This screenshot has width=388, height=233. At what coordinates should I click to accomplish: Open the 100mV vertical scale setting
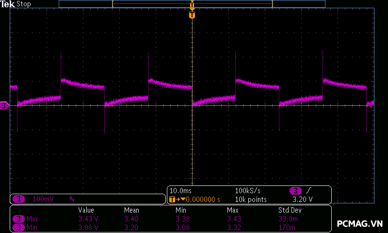coord(43,199)
